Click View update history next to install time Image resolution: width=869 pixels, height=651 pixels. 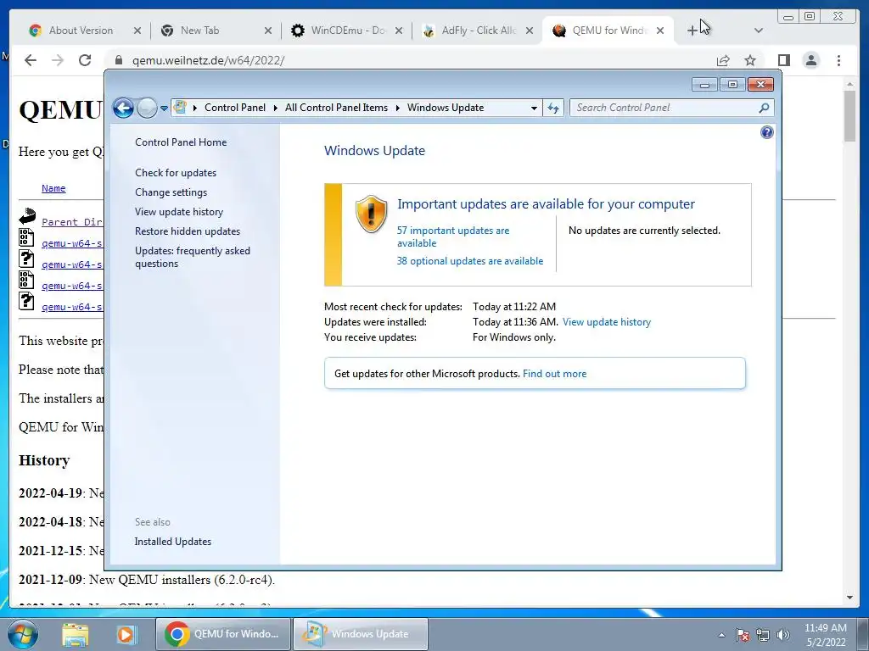606,321
